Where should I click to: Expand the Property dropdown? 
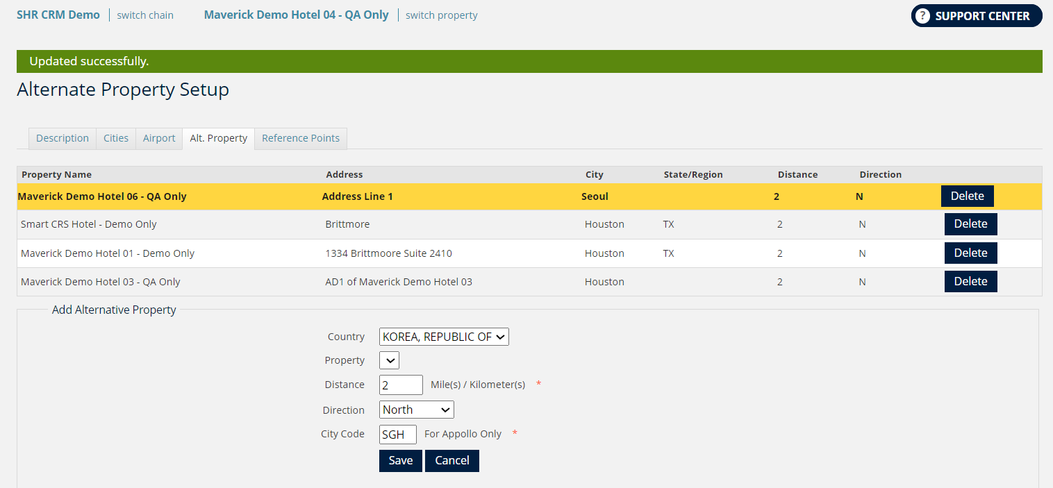(x=389, y=360)
